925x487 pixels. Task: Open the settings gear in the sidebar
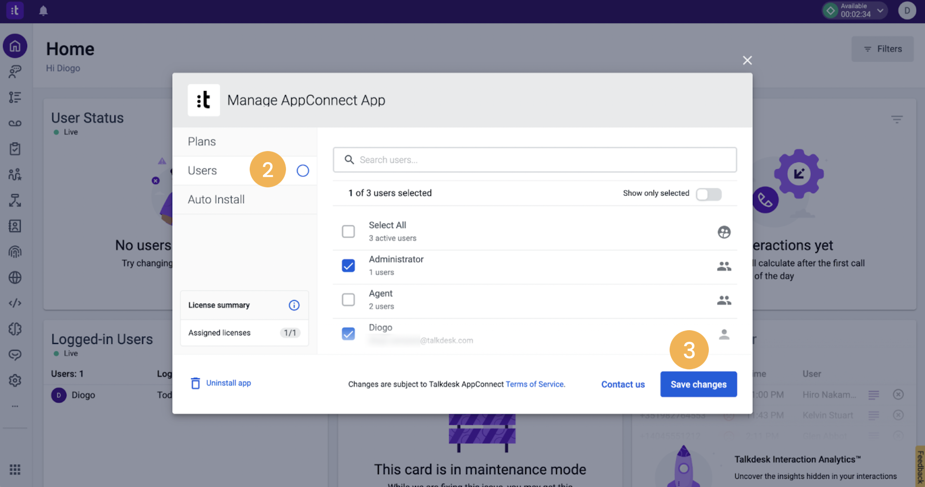(x=15, y=380)
